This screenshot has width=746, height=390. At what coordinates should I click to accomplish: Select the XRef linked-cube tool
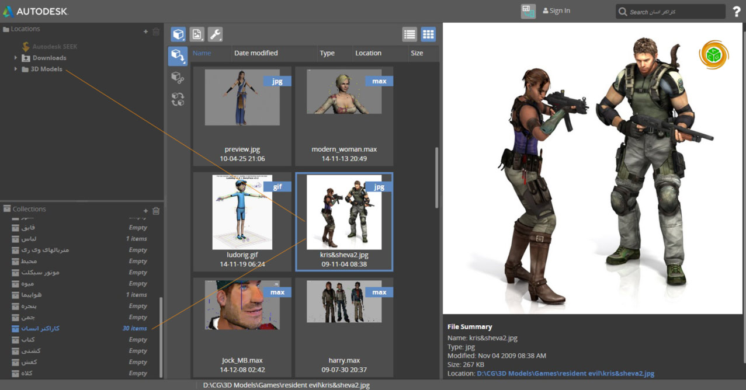tap(178, 78)
